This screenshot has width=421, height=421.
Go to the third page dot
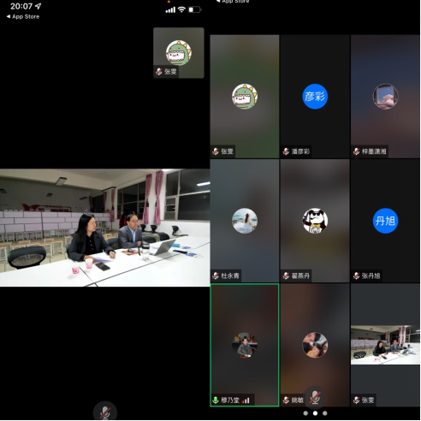(325, 413)
